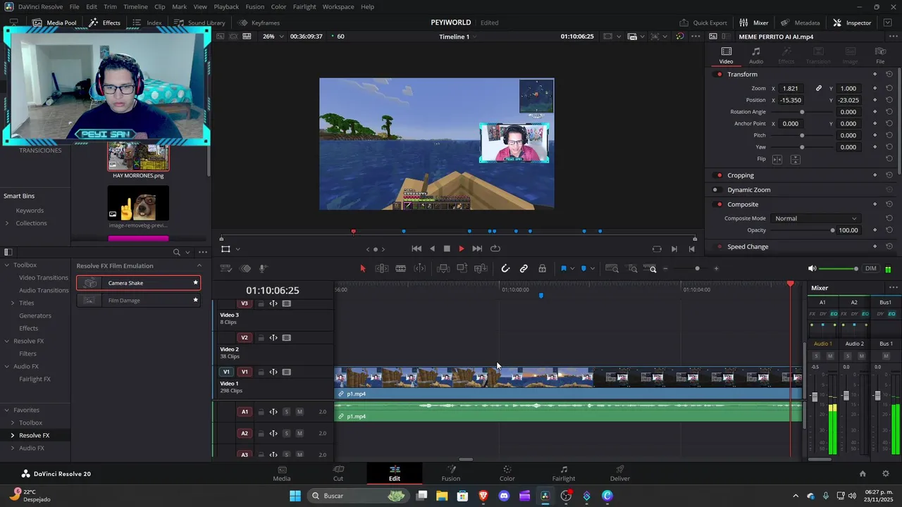Image resolution: width=902 pixels, height=507 pixels.
Task: Lock the Video 2 track
Action: pyautogui.click(x=261, y=338)
